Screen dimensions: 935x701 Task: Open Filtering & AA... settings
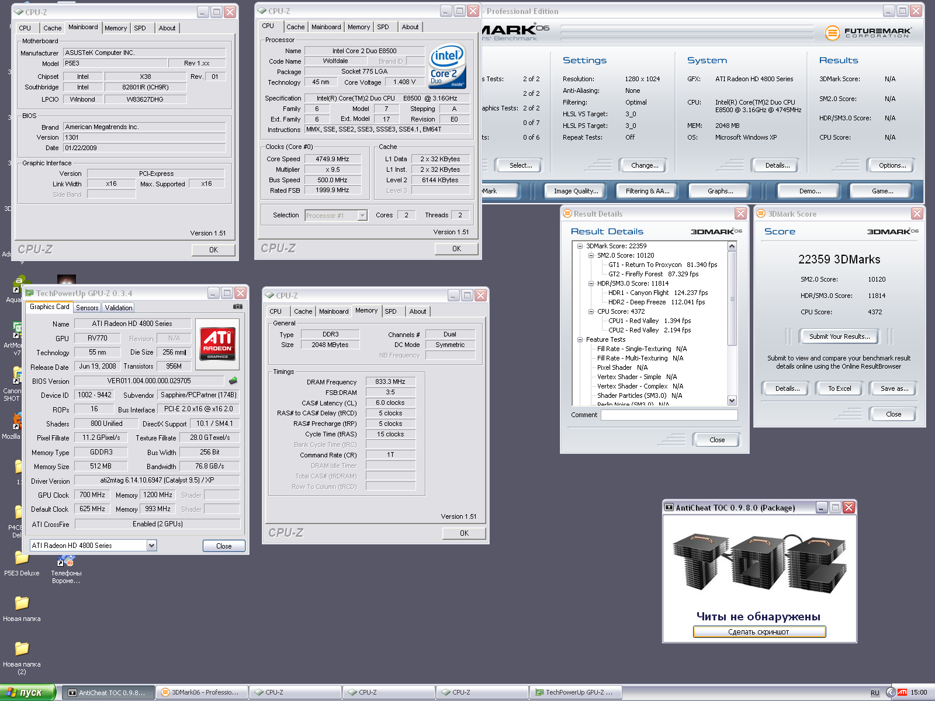point(647,191)
